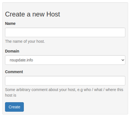131x117 pixels.
Task: Click the Create button
Action: point(14,107)
